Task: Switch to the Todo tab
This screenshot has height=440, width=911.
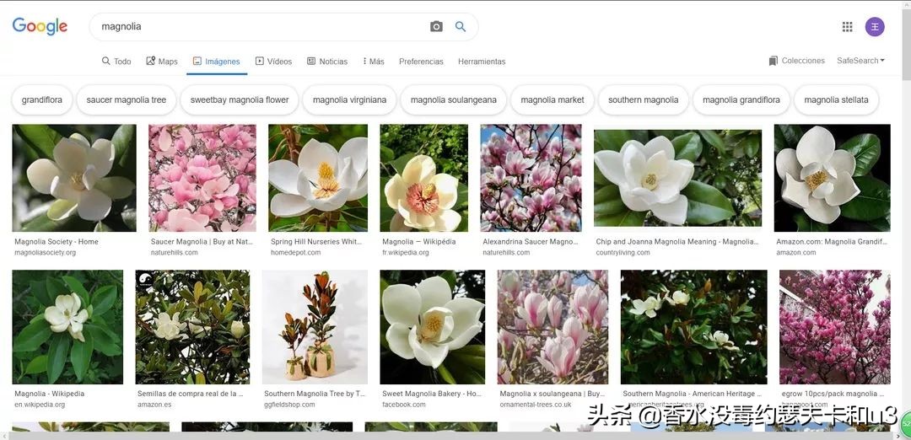Action: [116, 61]
